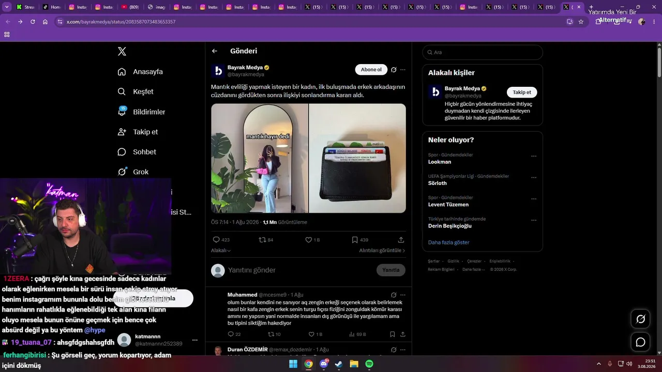Open the floating Grok button
Viewport: 662px width, 372px height.
640,319
